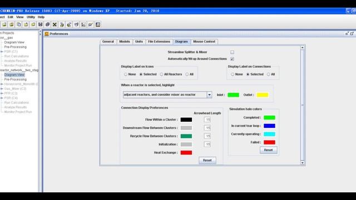Screen dimensions: 356x200
Task: Click the Preferences scrollbar up arrow
Action: click(x=302, y=48)
